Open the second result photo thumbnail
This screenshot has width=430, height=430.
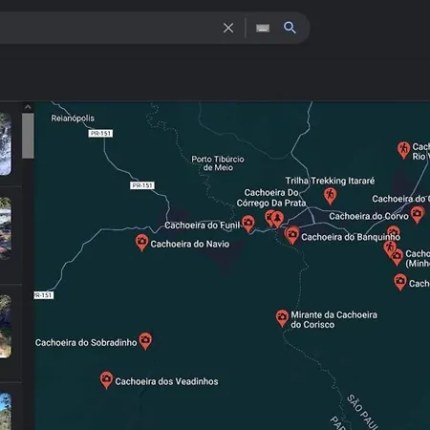pos(6,227)
